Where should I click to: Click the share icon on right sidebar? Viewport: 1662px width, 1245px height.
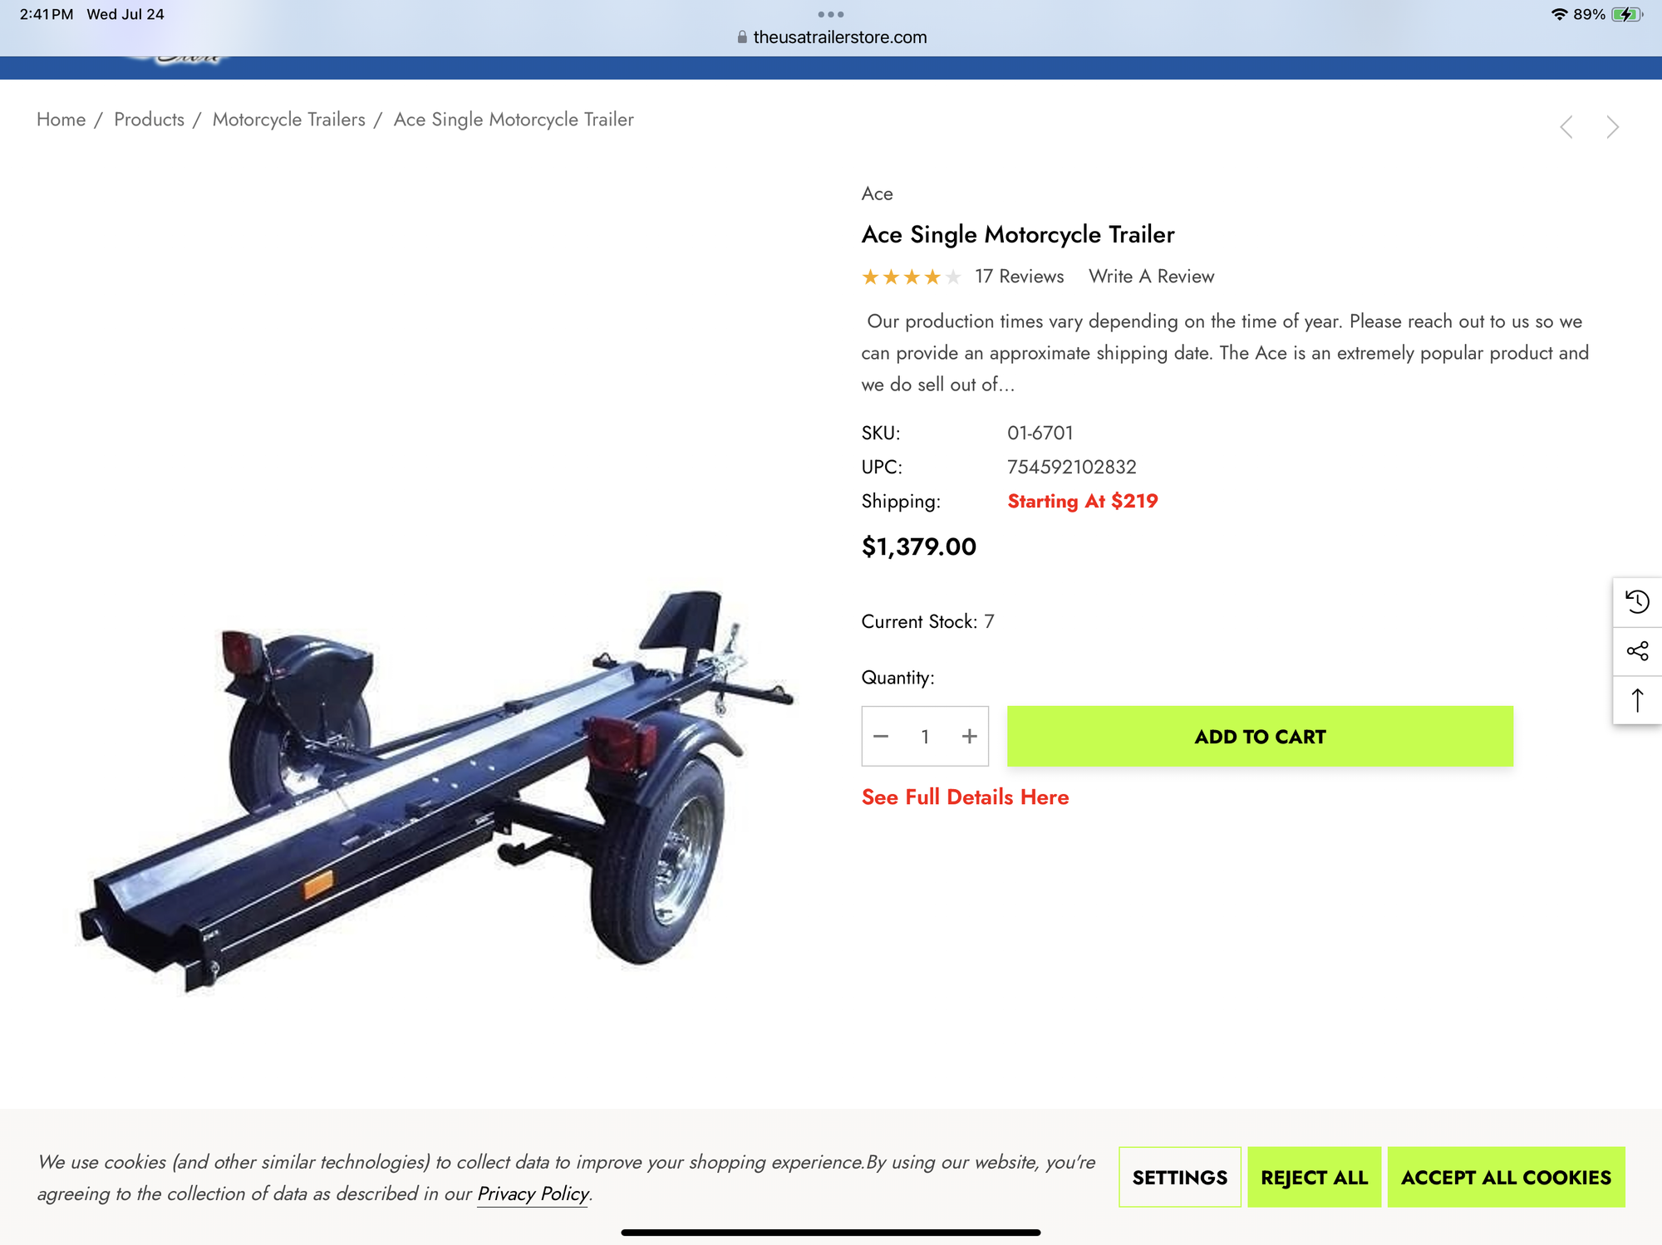pyautogui.click(x=1637, y=651)
